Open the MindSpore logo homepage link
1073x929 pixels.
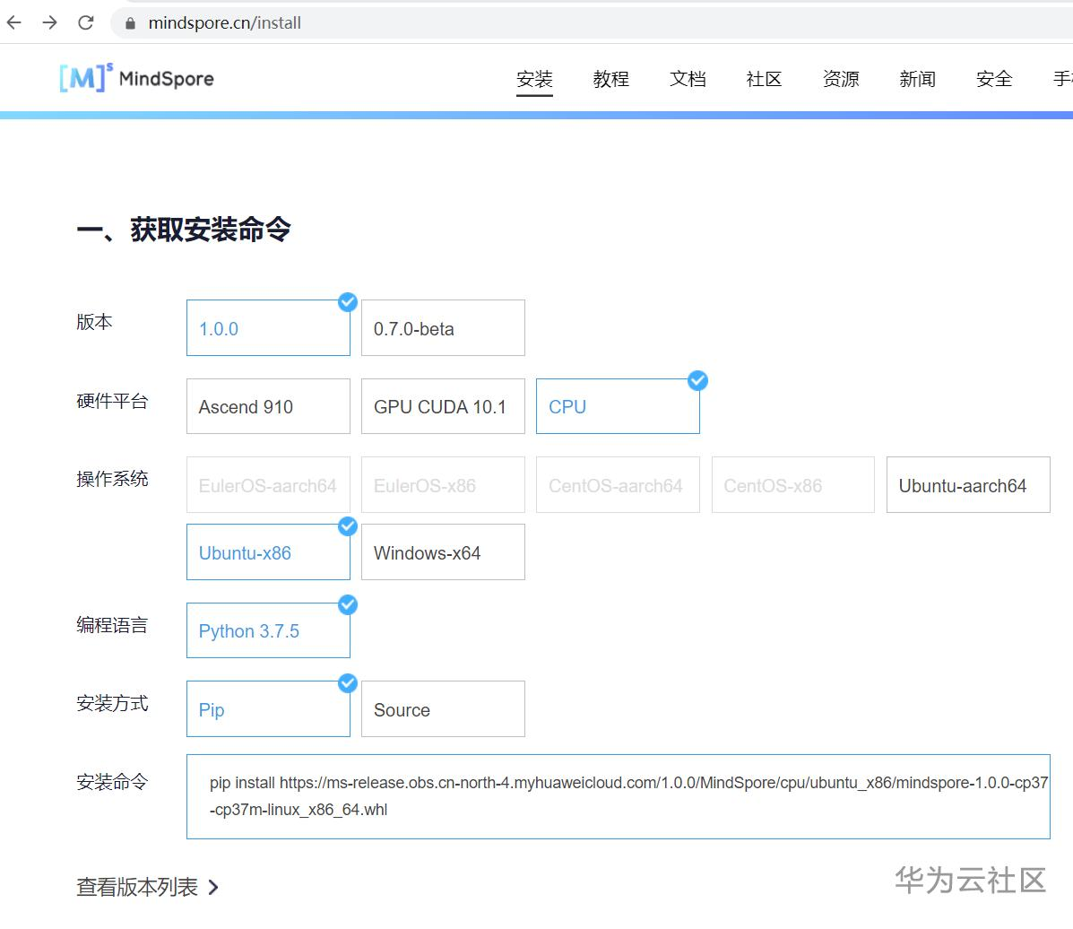[136, 78]
